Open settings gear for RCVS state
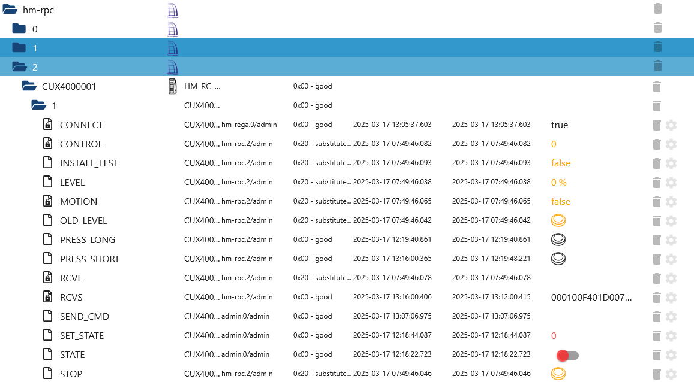The image size is (694, 382). click(671, 297)
